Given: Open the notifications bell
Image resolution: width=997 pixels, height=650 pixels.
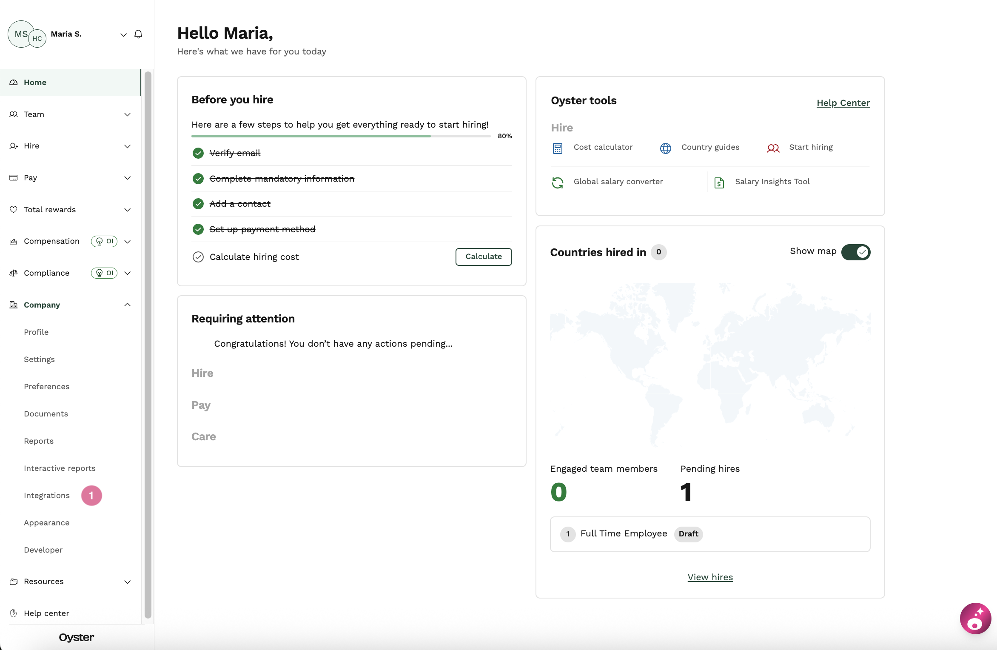Looking at the screenshot, I should 138,34.
